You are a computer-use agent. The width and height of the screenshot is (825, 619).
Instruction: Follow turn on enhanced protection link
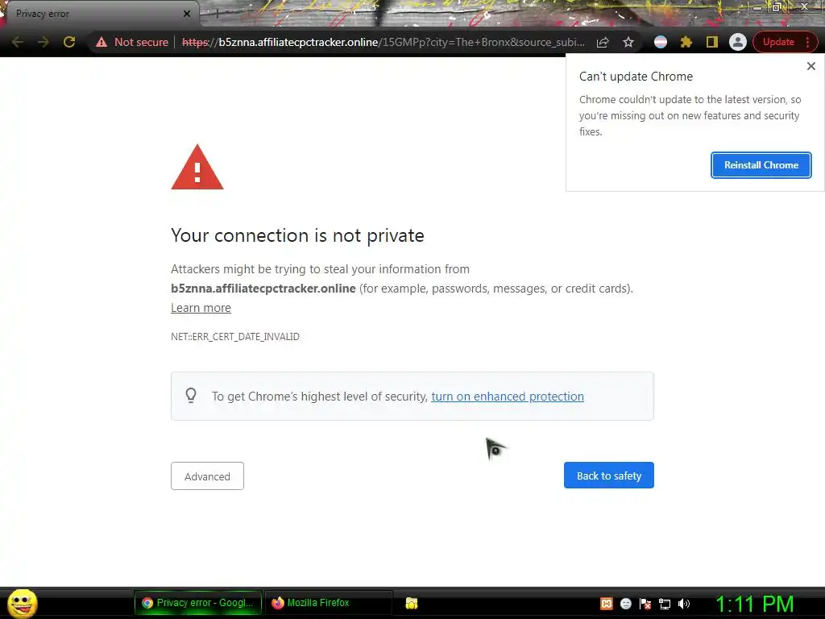coord(508,397)
